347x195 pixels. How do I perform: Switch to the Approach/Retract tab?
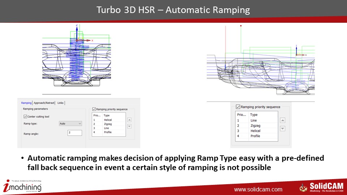point(44,103)
